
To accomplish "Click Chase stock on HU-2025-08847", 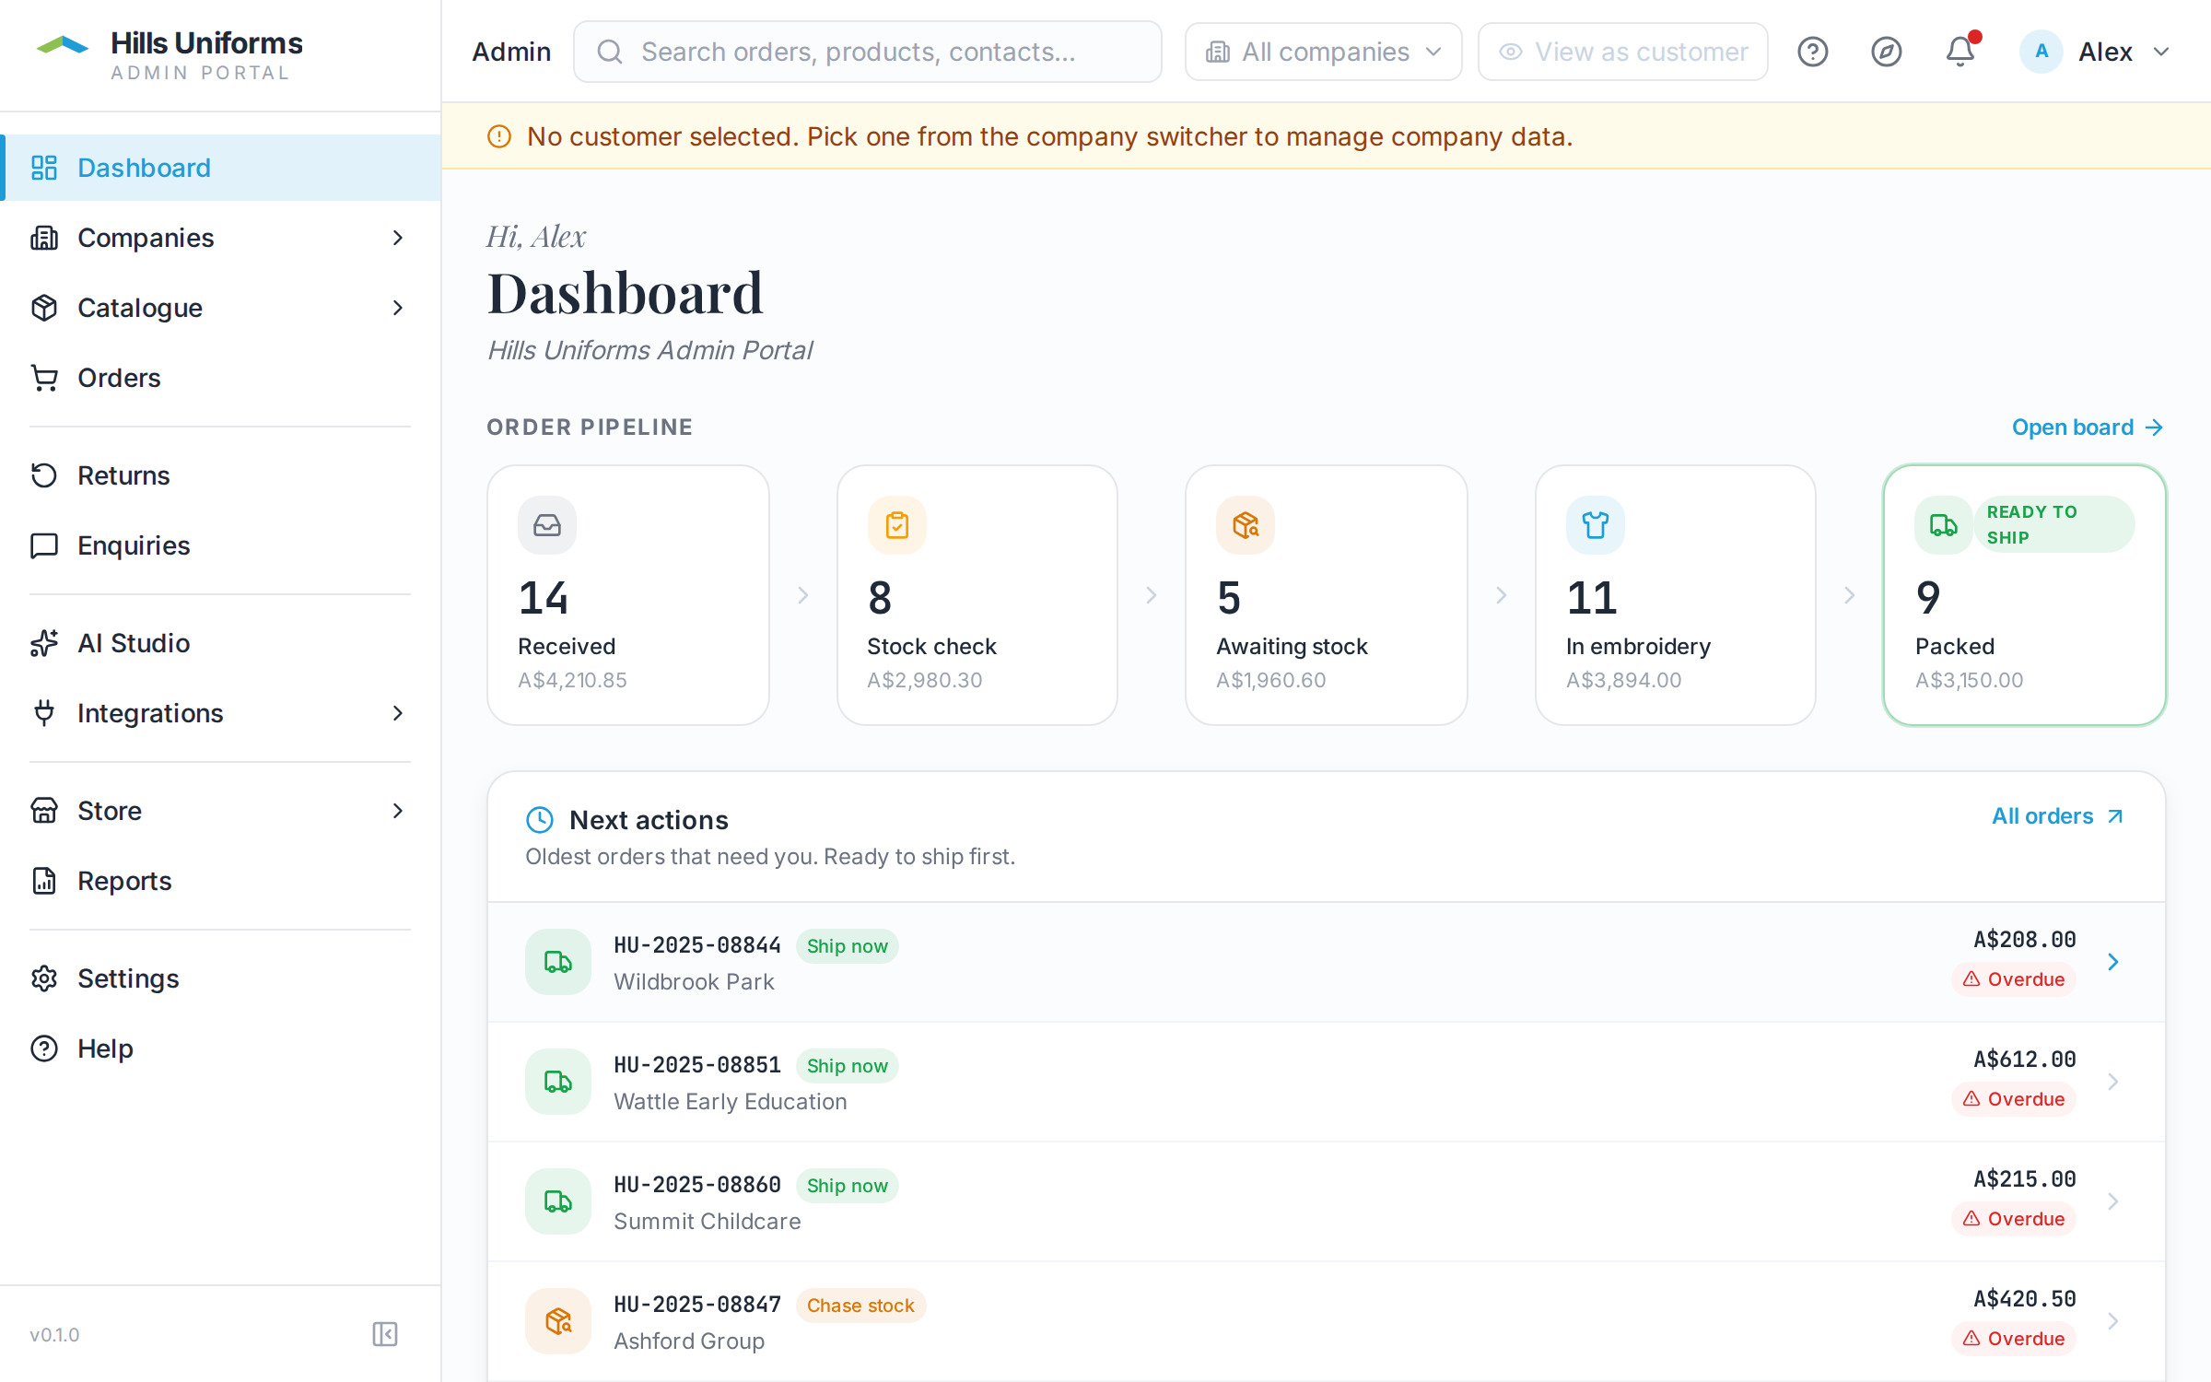I will click(x=860, y=1306).
